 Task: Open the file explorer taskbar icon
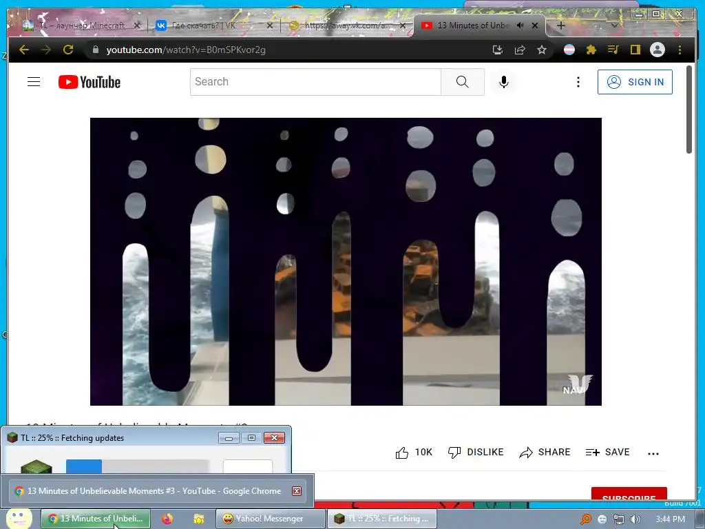click(x=198, y=519)
